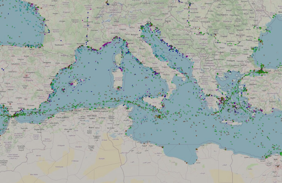Click the România country label
Image resolution: width=282 pixels, height=183 pixels.
pos(228,21)
